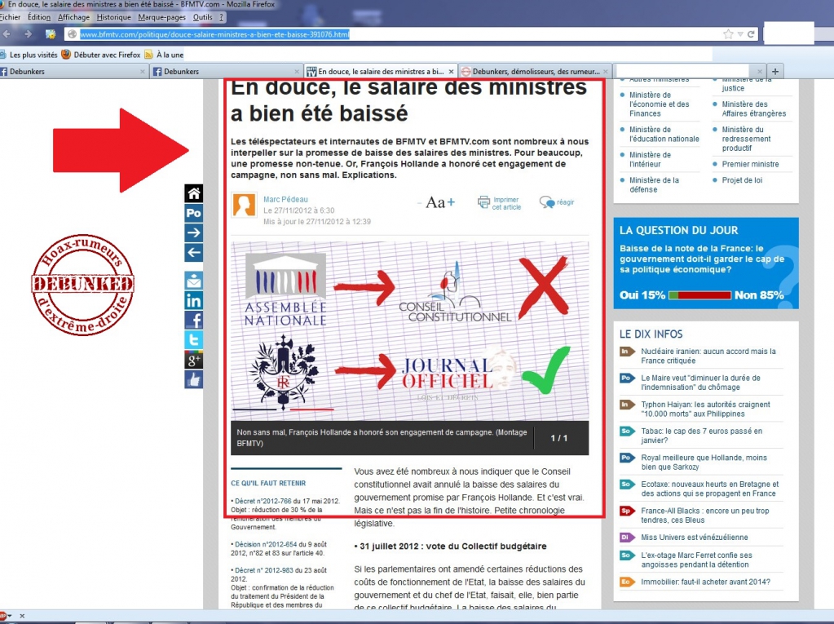This screenshot has height=624, width=834.
Task: Open the Historique menu
Action: tap(113, 17)
